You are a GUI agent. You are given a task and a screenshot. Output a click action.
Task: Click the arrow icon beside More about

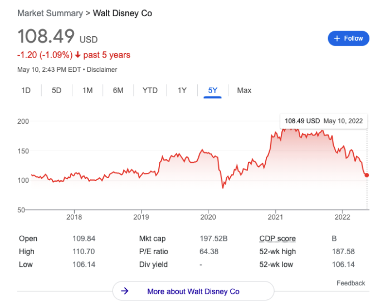125,291
